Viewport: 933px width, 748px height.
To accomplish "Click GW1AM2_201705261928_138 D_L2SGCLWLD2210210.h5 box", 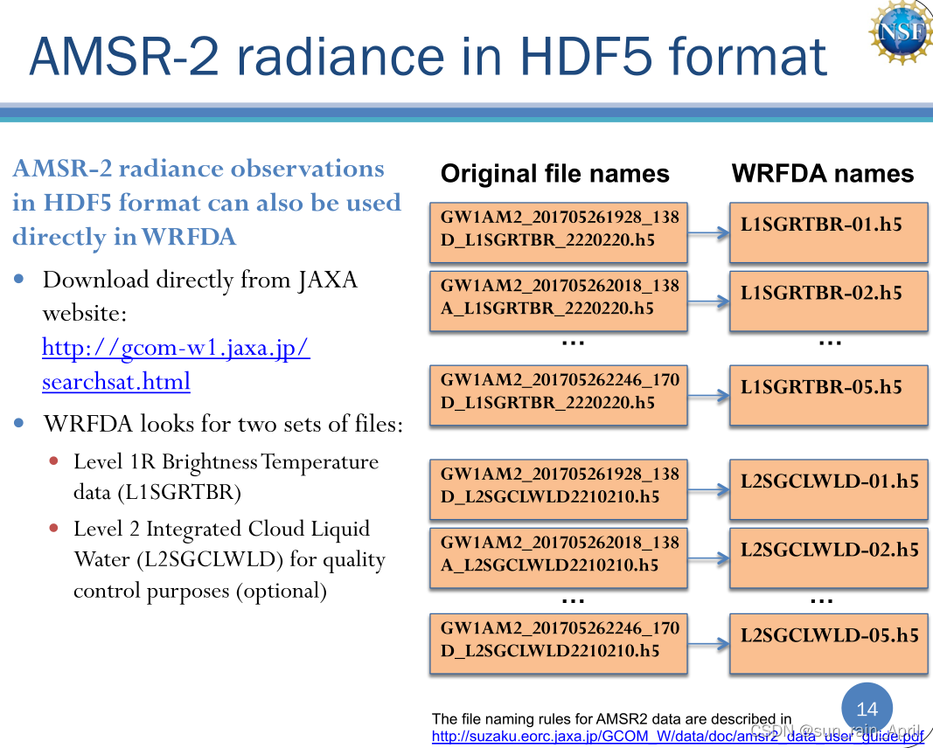I will [559, 489].
